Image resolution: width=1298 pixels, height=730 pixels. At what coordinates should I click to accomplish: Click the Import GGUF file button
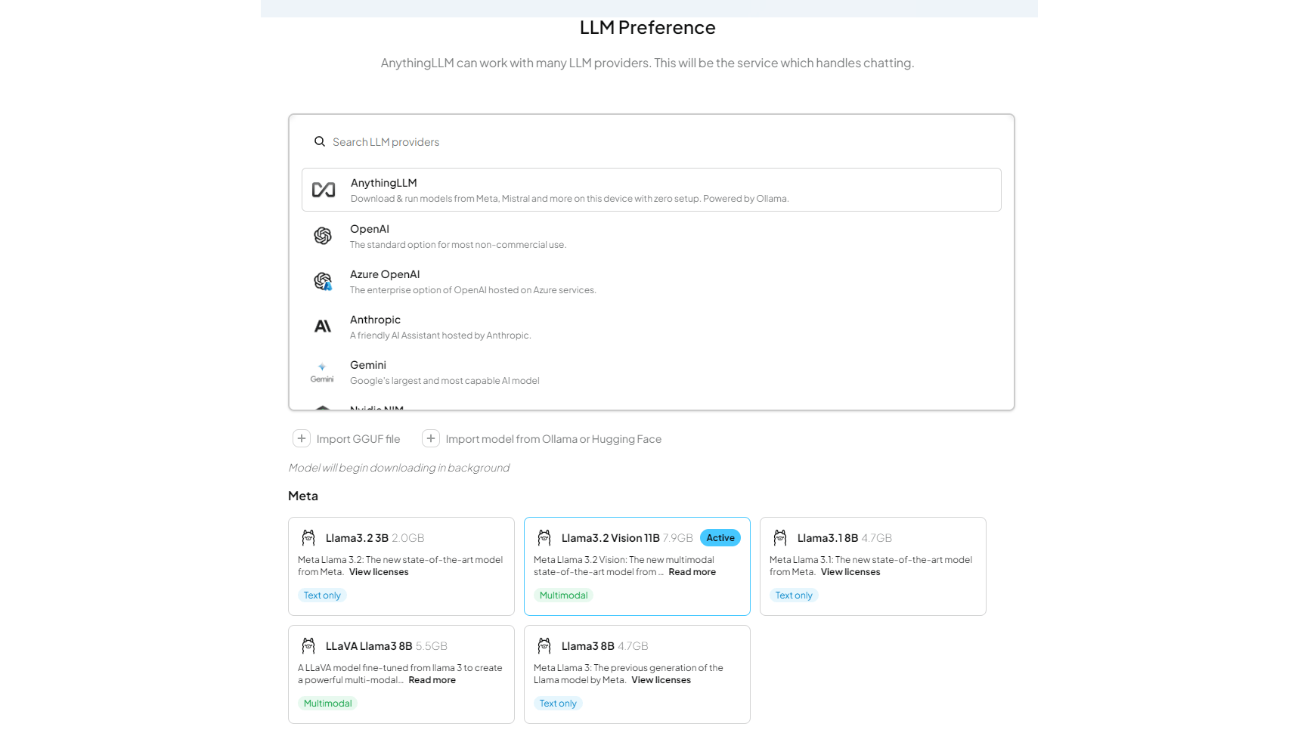click(x=358, y=439)
